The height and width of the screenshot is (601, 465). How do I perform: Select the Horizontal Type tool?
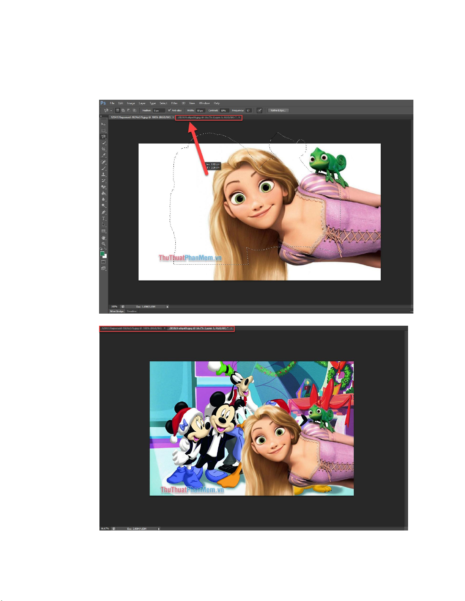[x=103, y=218]
